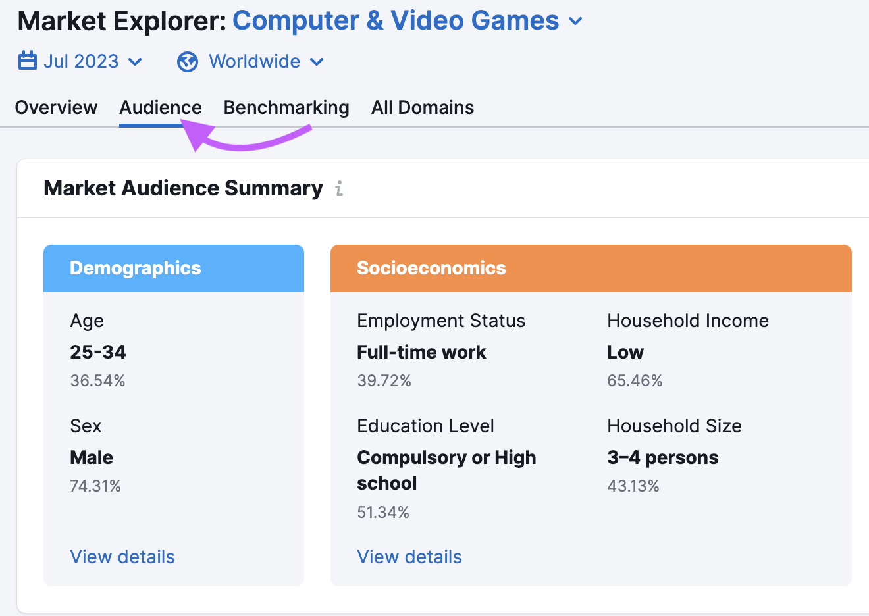
Task: Go to the All Domains tab
Action: click(x=422, y=107)
